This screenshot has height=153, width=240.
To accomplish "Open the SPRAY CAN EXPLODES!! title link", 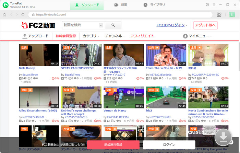I will click(77, 68).
